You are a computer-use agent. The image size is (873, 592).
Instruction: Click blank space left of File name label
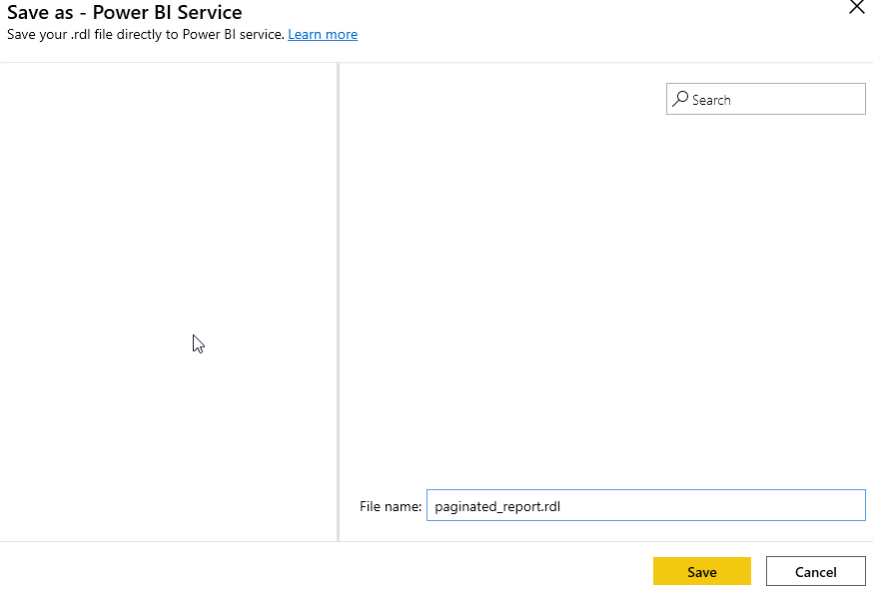(x=349, y=506)
